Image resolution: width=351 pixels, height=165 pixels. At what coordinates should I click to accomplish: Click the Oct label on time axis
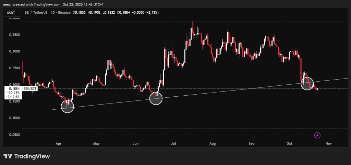(290, 143)
